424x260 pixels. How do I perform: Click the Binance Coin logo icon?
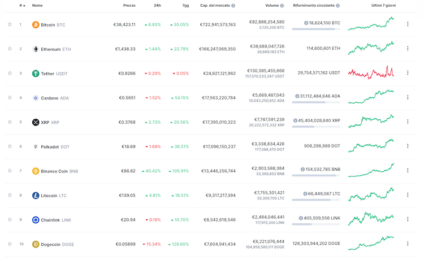(36, 171)
